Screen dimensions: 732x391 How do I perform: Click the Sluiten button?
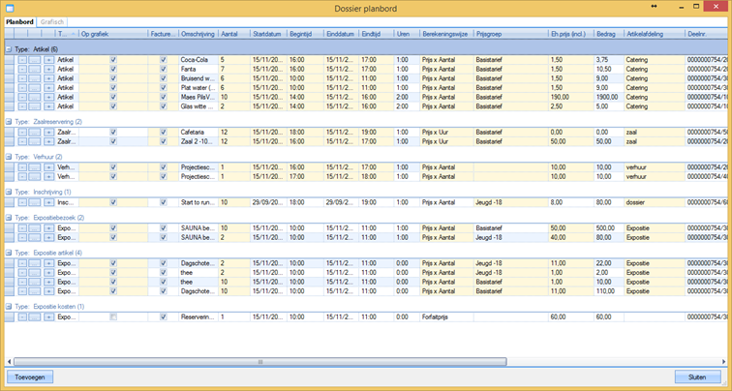[697, 376]
